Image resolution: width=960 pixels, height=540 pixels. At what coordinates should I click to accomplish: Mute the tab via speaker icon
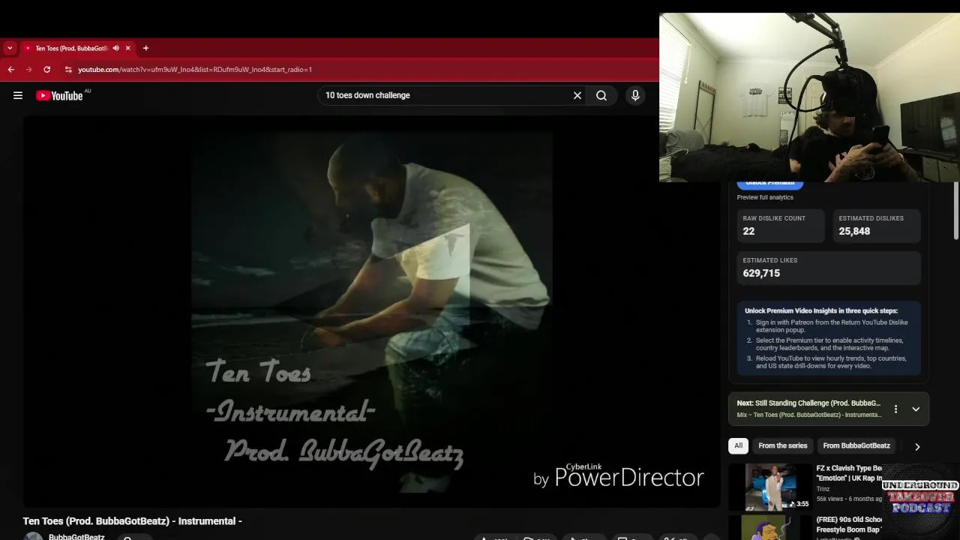pyautogui.click(x=115, y=48)
